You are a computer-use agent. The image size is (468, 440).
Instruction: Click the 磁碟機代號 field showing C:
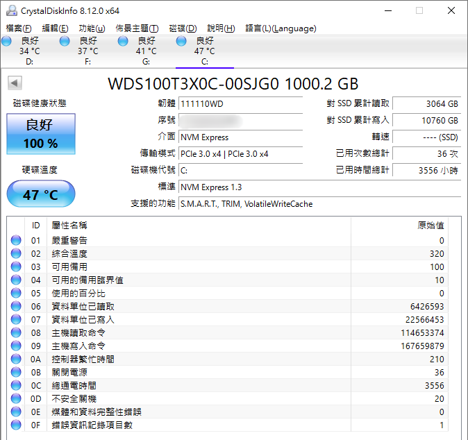[x=240, y=171]
